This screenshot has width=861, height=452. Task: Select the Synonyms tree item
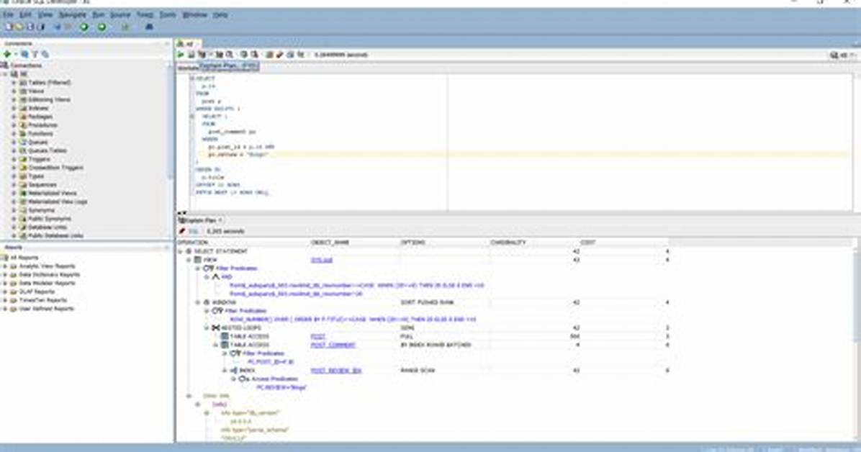coord(41,210)
